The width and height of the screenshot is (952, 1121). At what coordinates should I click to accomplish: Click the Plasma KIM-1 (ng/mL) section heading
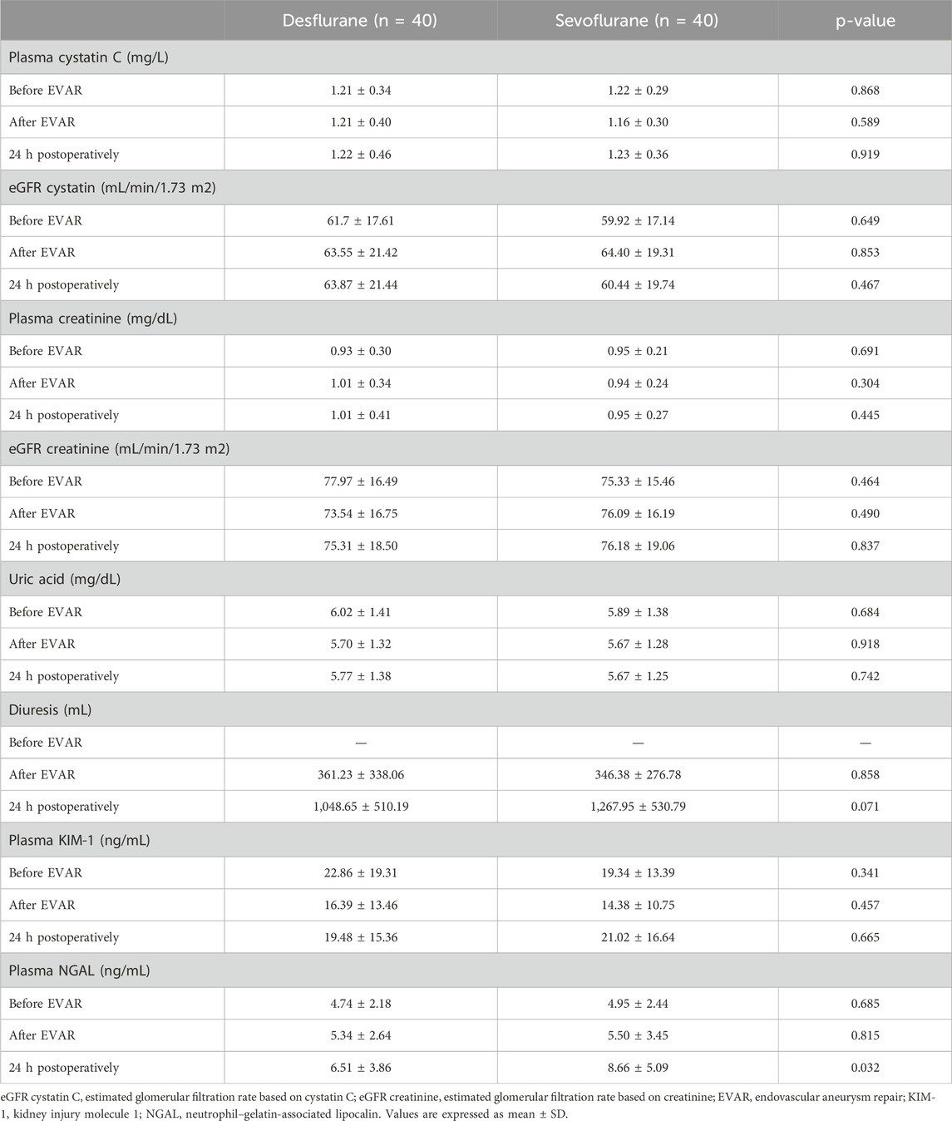80,841
